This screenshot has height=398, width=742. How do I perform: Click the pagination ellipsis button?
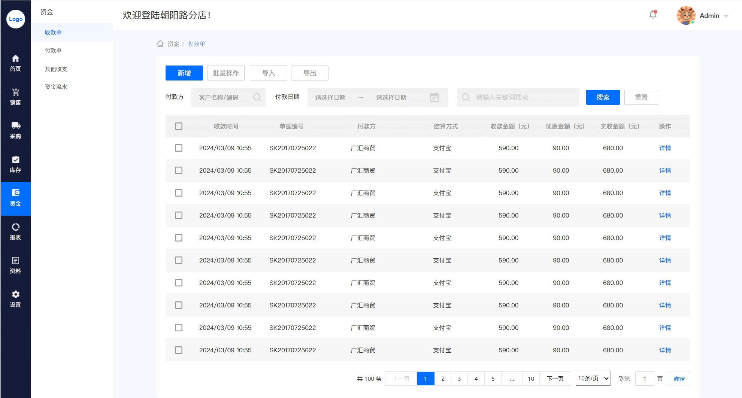click(512, 379)
